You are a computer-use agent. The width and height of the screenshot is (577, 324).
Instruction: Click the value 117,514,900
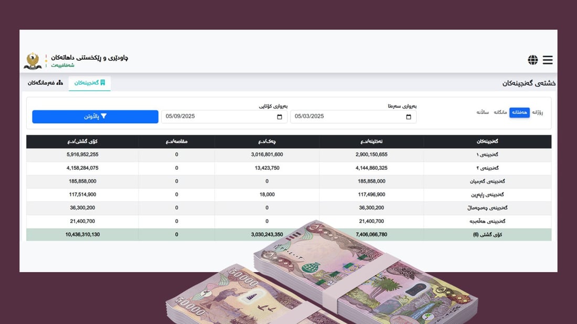coord(82,195)
